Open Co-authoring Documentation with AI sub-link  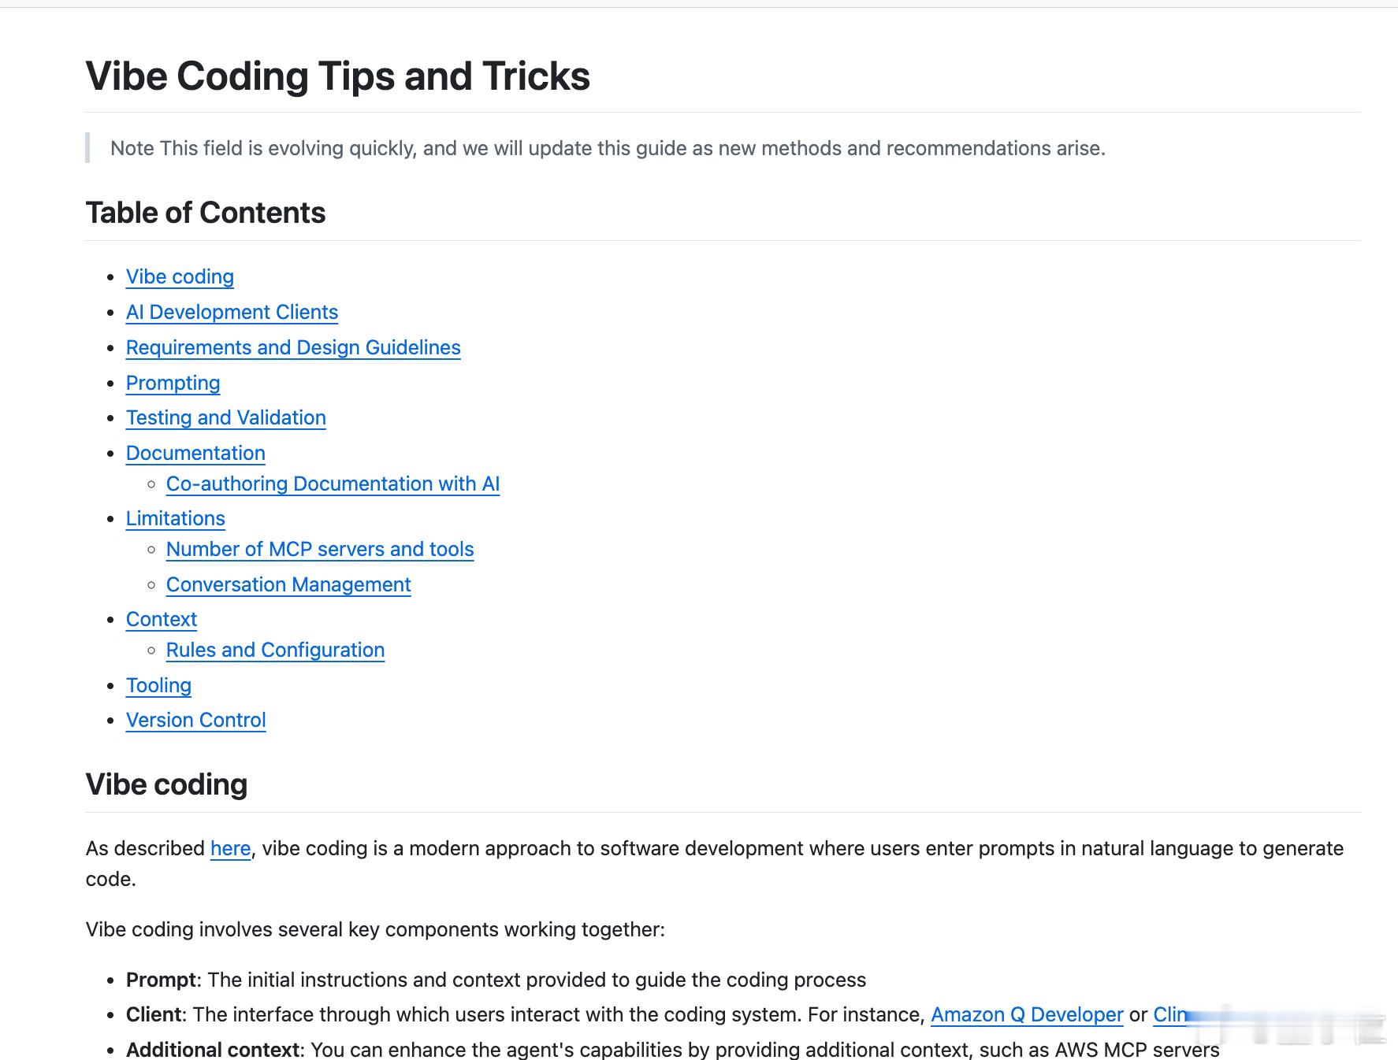333,484
